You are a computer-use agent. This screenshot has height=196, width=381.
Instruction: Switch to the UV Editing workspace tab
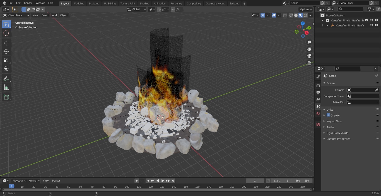(x=110, y=3)
